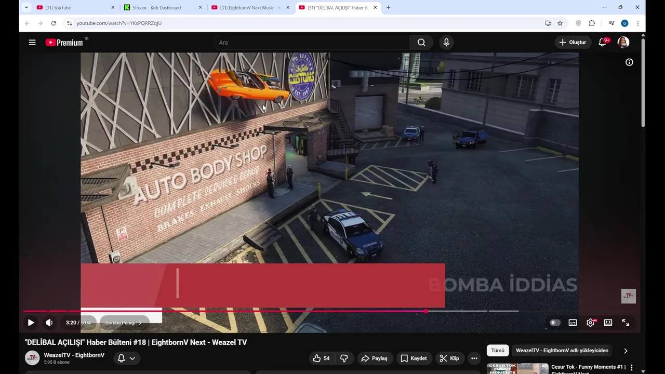The image size is (665, 374).
Task: Open the account avatar menu
Action: 623,43
